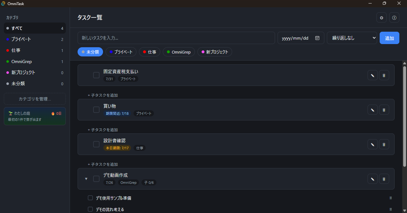This screenshot has width=407, height=213.
Task: Select OmniGrep category in sidebar
Action: [35, 61]
